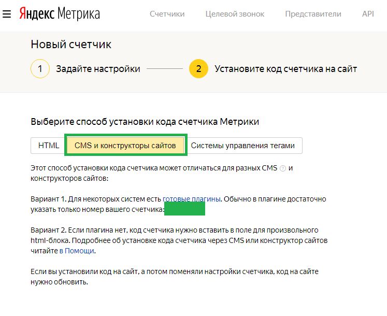Open the Счетчики menu item
Image resolution: width=387 pixels, height=316 pixels.
167,14
